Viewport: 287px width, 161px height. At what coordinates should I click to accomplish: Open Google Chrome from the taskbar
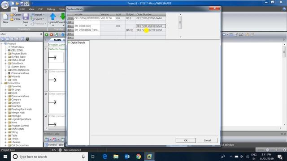coord(139,157)
